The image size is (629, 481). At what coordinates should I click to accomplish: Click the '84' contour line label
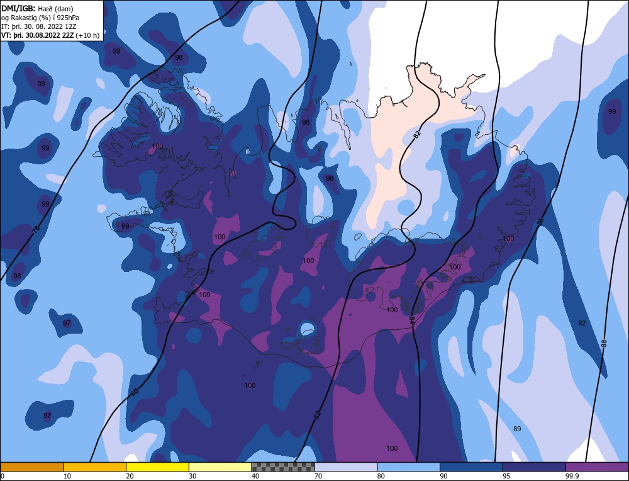point(411,320)
